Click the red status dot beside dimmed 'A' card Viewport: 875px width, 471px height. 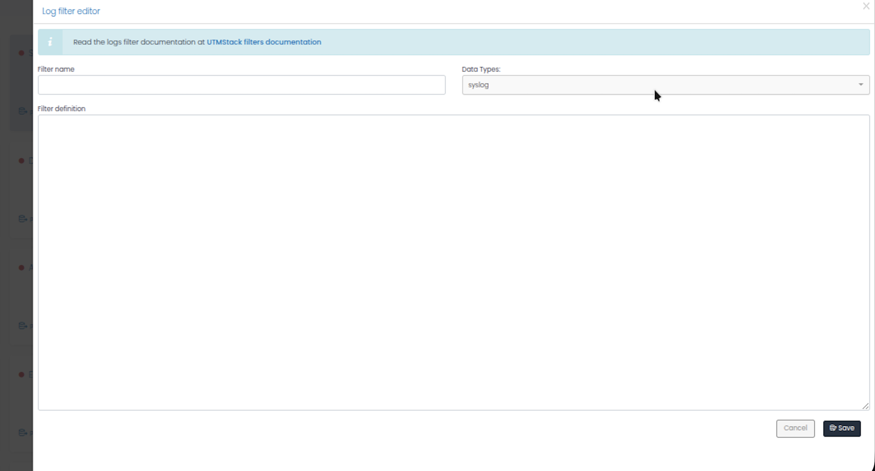point(21,268)
